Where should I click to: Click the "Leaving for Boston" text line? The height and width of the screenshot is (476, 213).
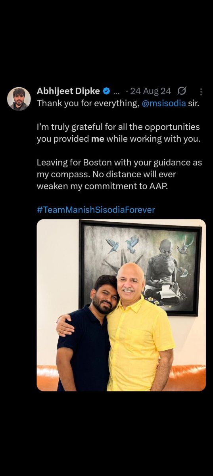[119, 163]
